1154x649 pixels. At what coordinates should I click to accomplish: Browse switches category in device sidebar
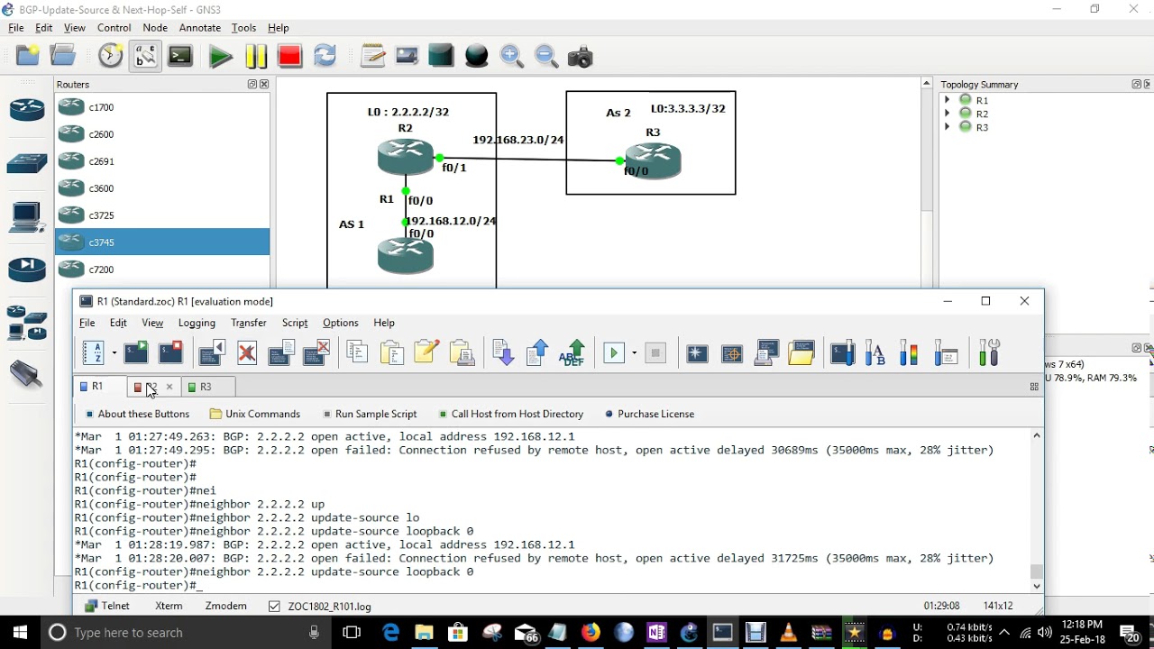click(27, 163)
